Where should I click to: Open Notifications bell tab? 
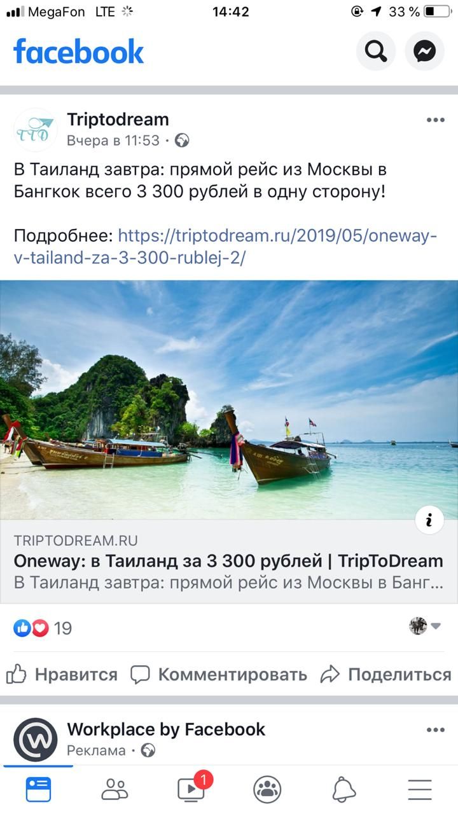(x=343, y=790)
